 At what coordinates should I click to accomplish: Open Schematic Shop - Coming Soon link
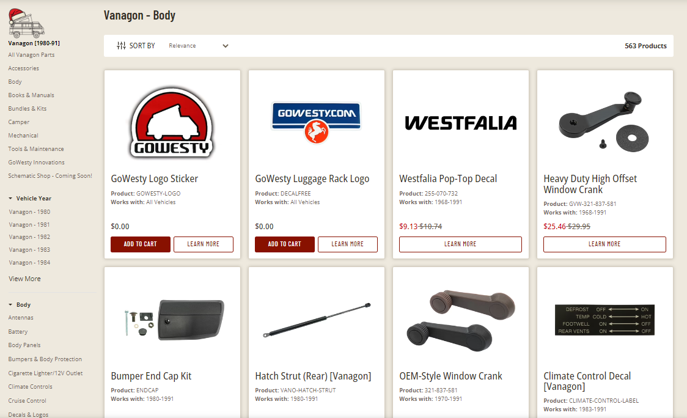click(x=50, y=176)
